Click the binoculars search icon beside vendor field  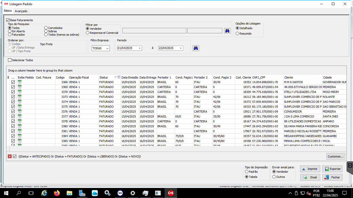(x=227, y=31)
